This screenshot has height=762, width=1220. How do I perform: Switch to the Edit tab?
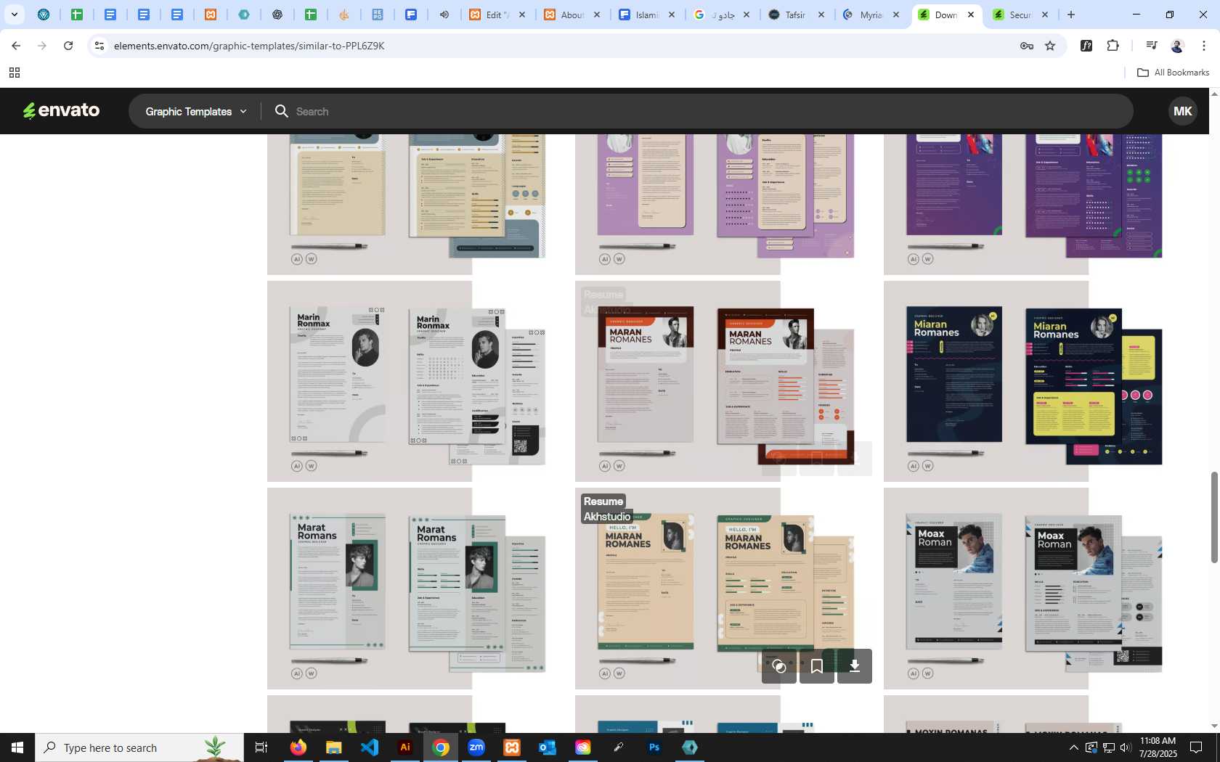pos(498,15)
